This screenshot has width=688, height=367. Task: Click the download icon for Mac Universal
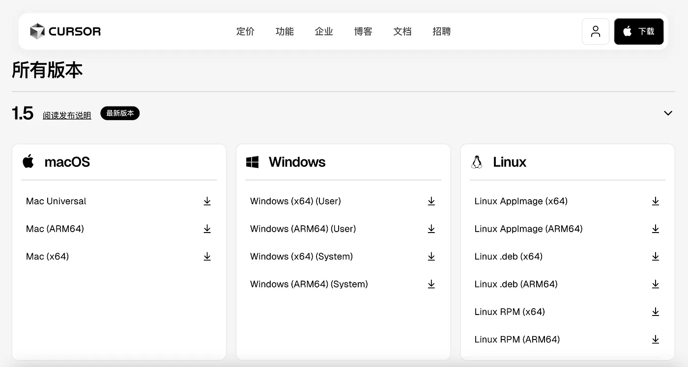(x=207, y=201)
